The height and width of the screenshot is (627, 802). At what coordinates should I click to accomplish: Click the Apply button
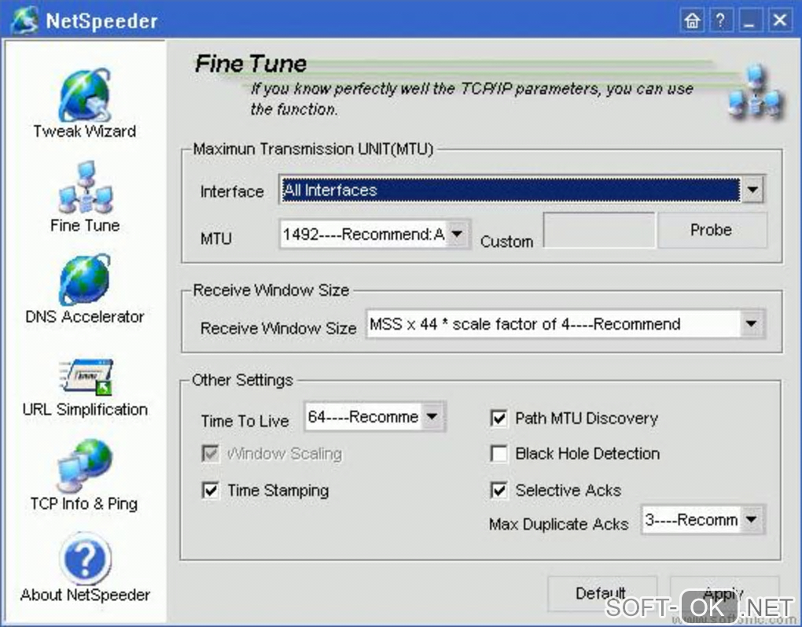[x=723, y=593]
